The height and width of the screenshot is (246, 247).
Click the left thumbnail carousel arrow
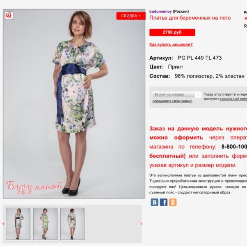(3, 223)
